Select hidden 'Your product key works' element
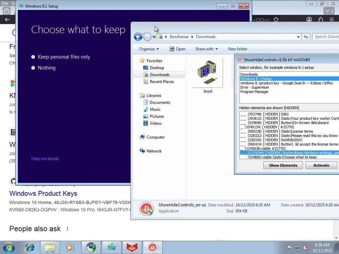The height and width of the screenshot is (254, 339). 289,118
